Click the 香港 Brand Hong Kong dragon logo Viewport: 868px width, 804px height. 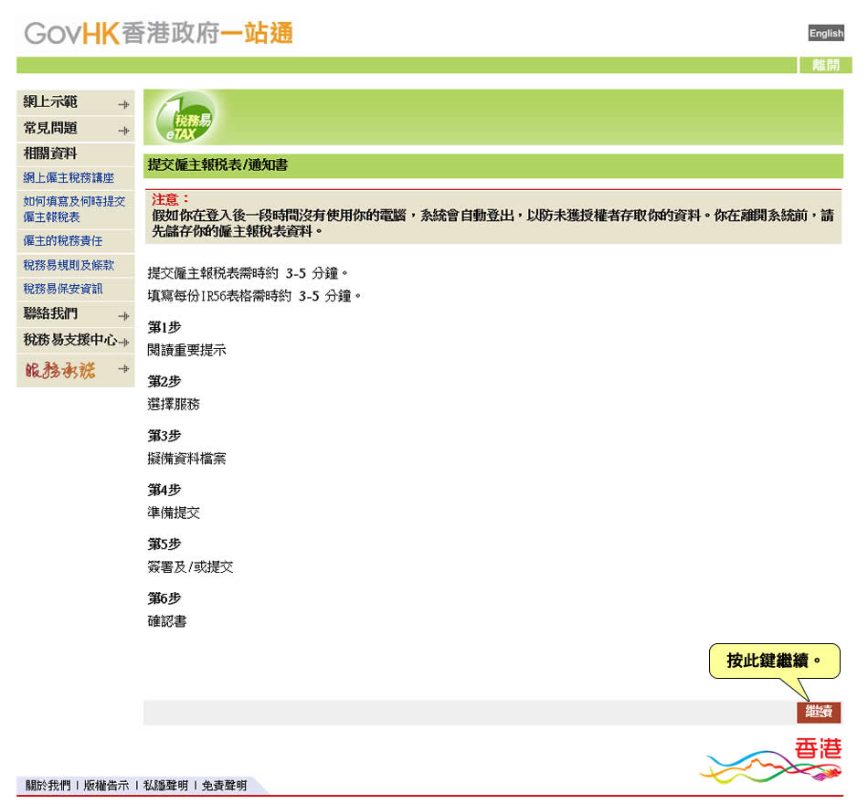click(x=771, y=760)
